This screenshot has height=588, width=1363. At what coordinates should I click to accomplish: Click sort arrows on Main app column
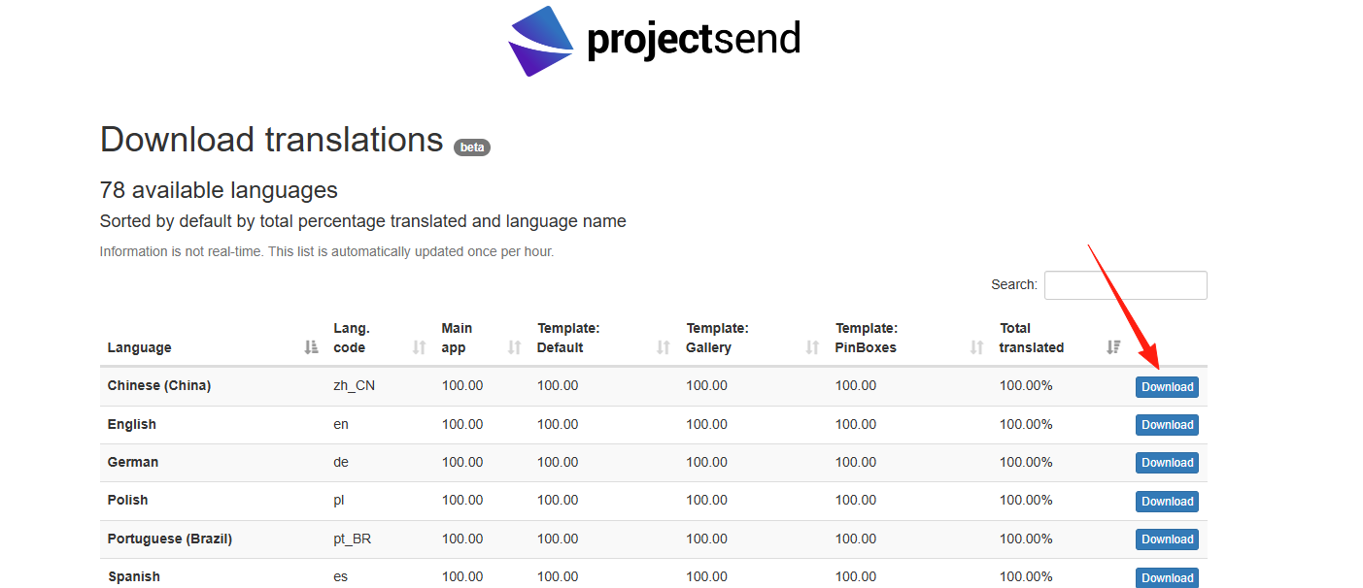pos(515,347)
